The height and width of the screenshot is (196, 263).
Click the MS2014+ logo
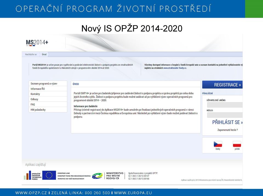click(x=37, y=43)
